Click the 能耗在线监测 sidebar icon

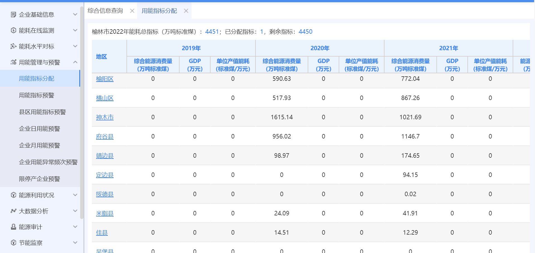click(13, 30)
